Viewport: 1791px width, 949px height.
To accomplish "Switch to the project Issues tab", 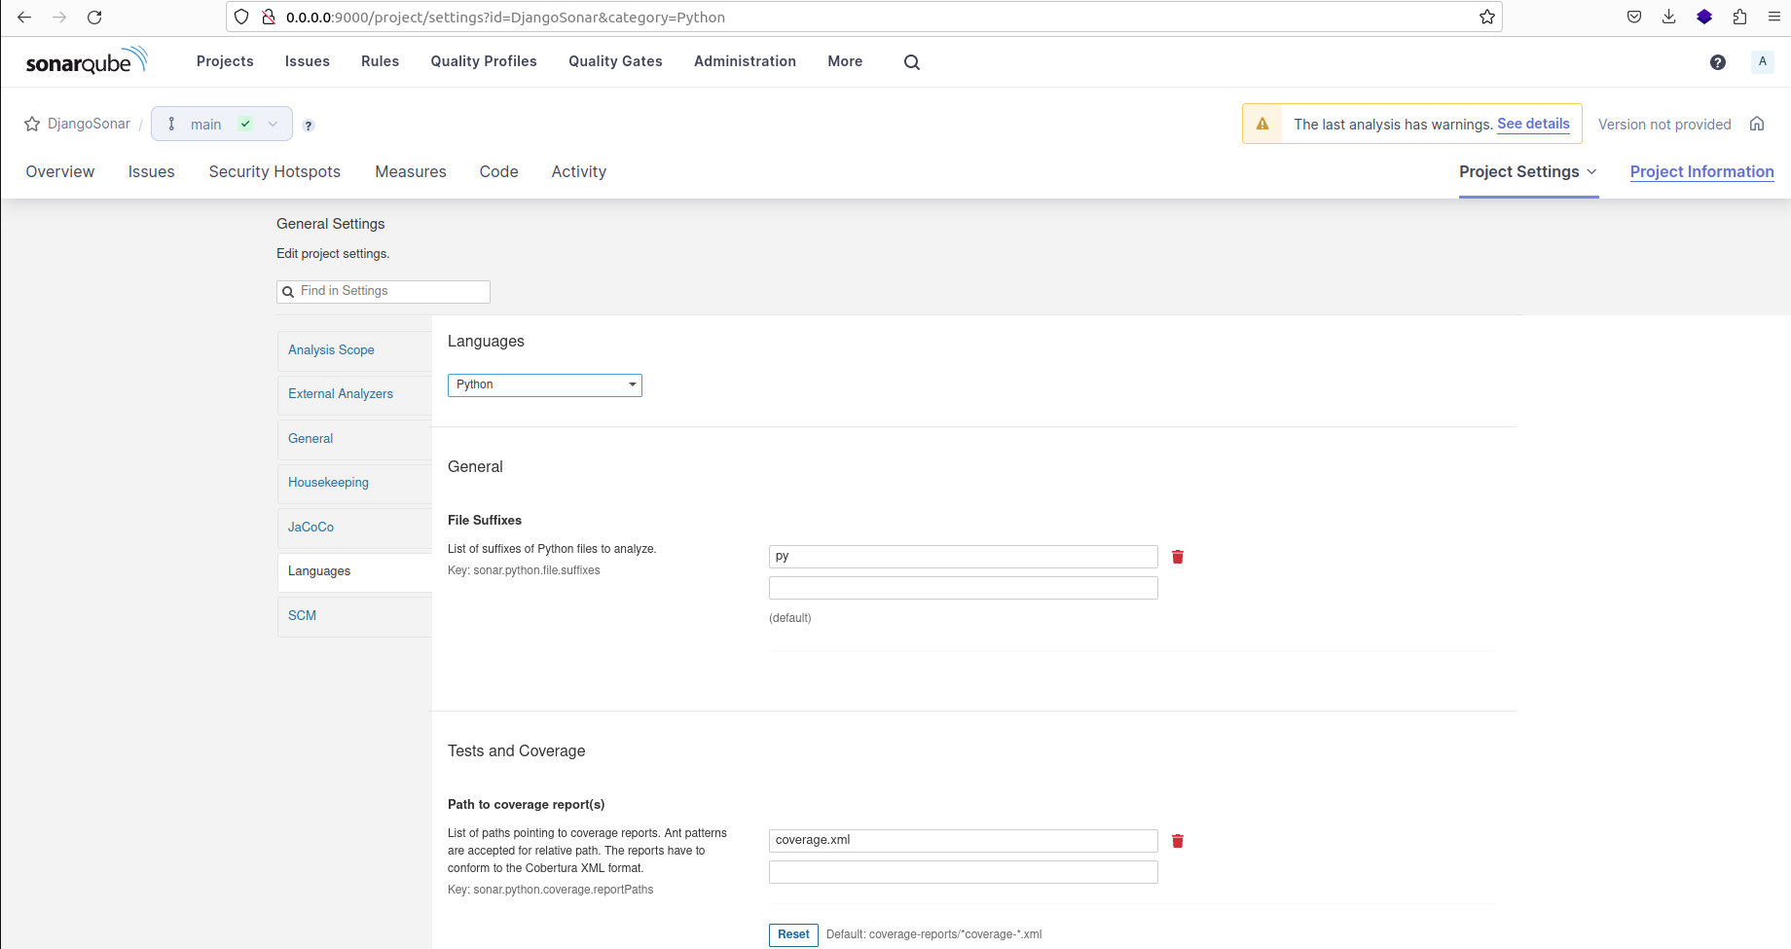I will (x=151, y=171).
